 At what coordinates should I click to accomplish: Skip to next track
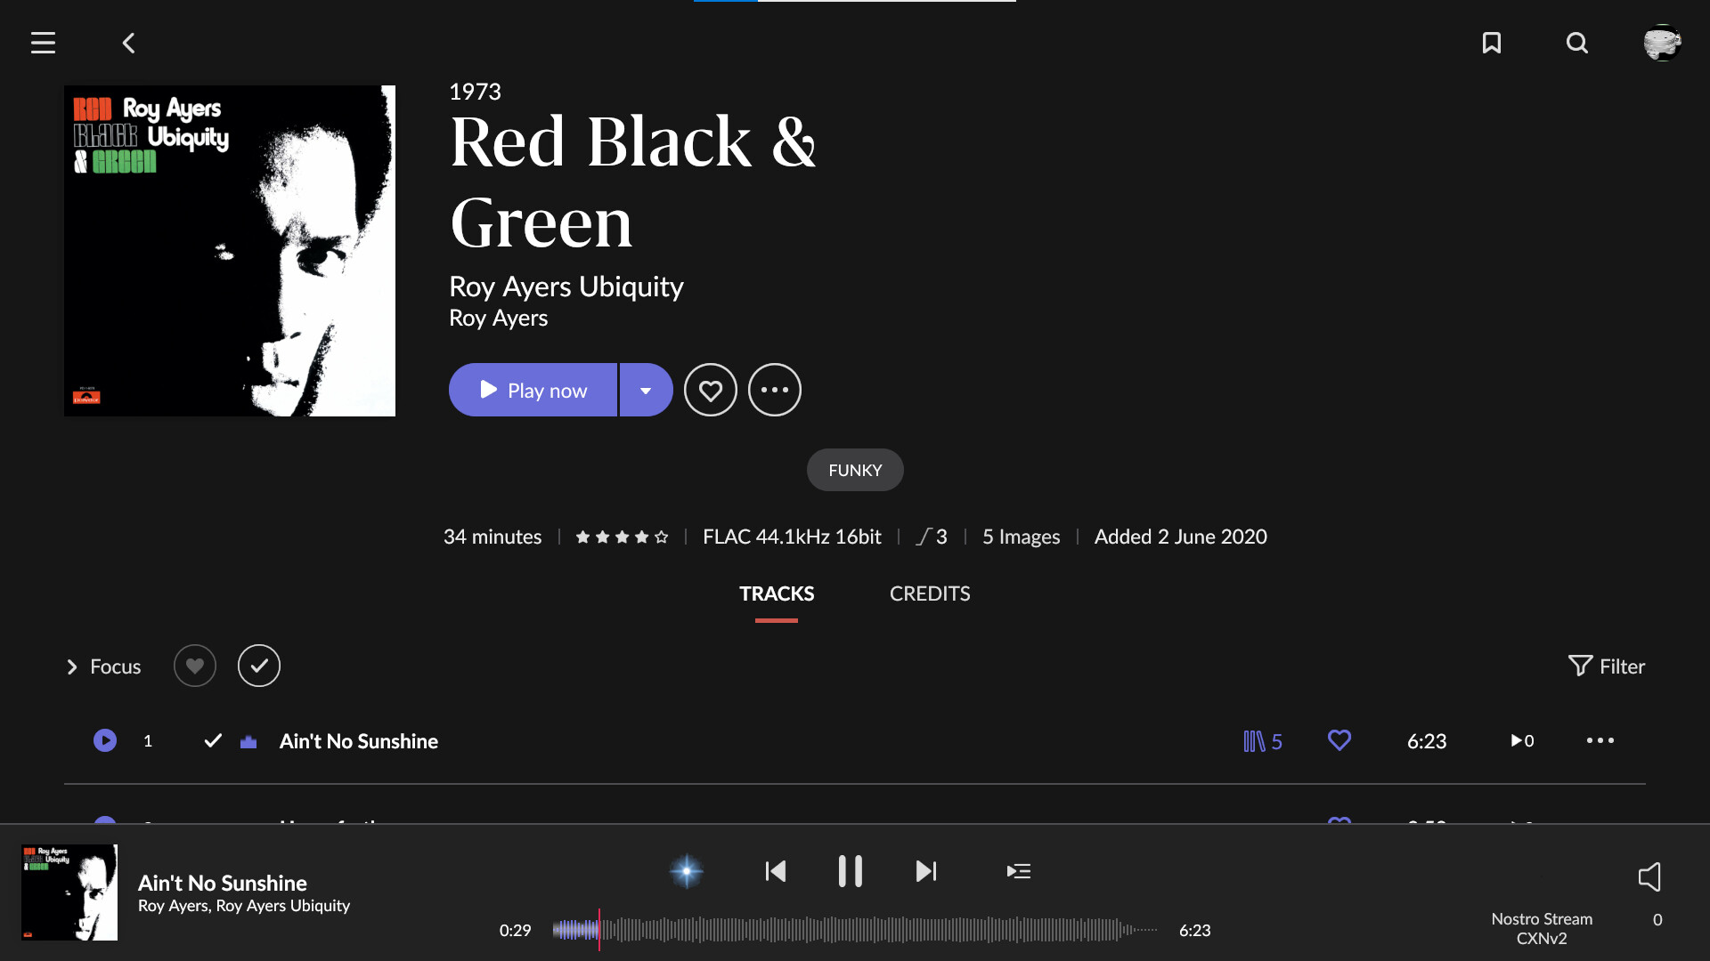[x=926, y=871]
